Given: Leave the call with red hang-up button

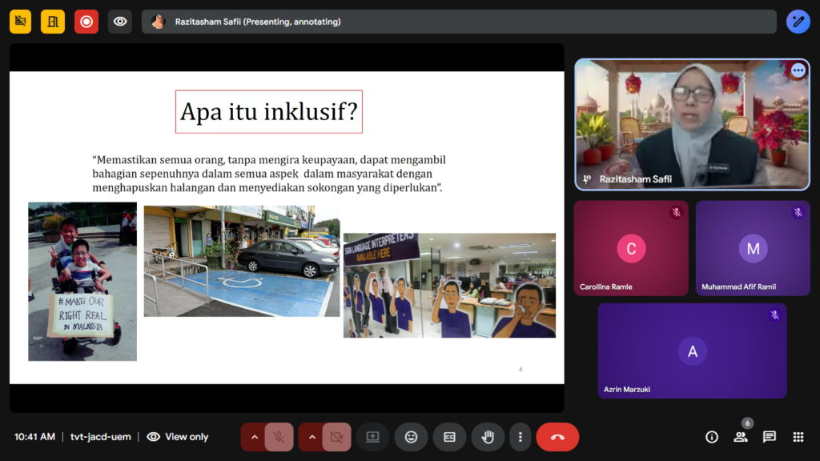Looking at the screenshot, I should point(557,437).
